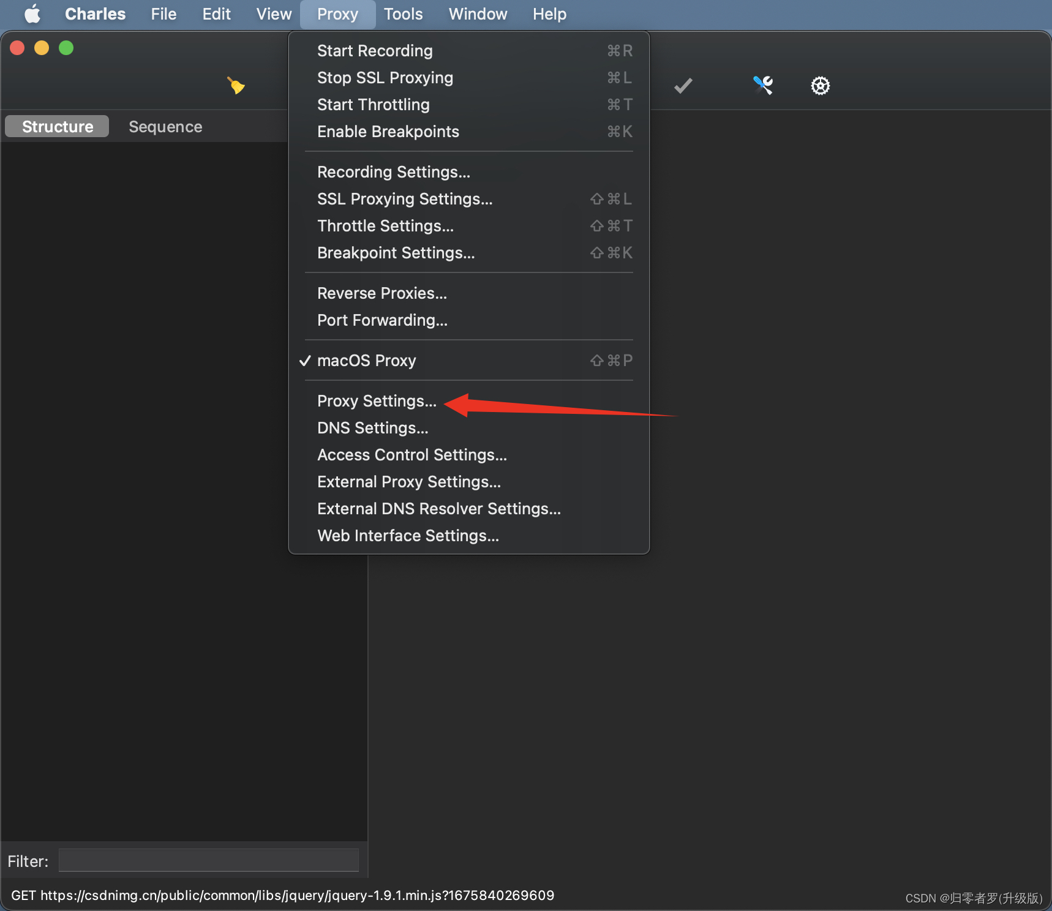The image size is (1052, 911).
Task: Switch to the Structure tab
Action: coord(57,127)
